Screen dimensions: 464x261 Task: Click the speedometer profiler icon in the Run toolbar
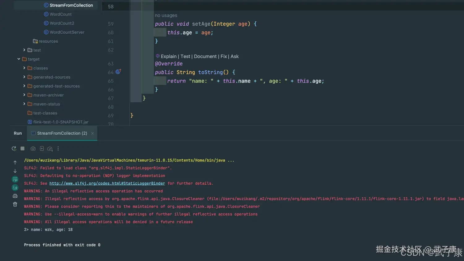tap(50, 149)
